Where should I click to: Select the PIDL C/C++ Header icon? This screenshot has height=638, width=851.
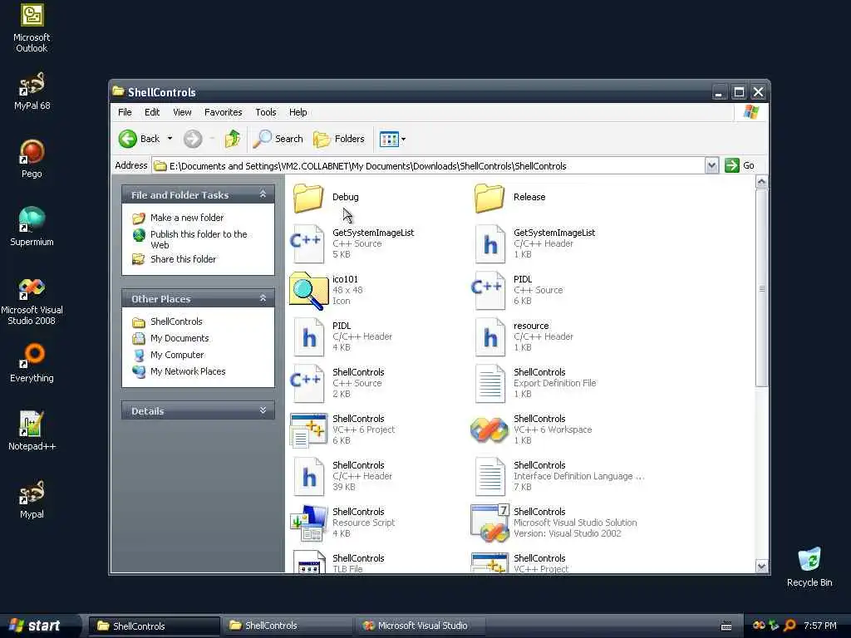[308, 337]
